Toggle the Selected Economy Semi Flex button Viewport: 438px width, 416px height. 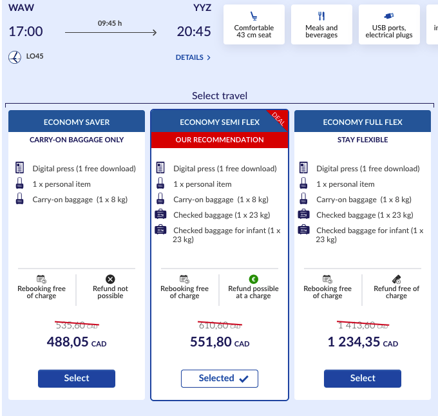[x=220, y=379]
